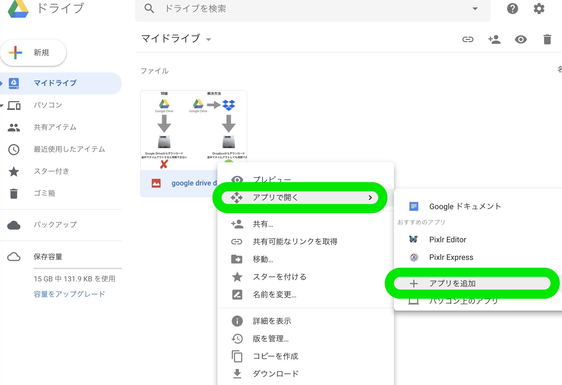Image resolution: width=562 pixels, height=385 pixels.
Task: Open with Pixlr Editor
Action: pos(478,239)
